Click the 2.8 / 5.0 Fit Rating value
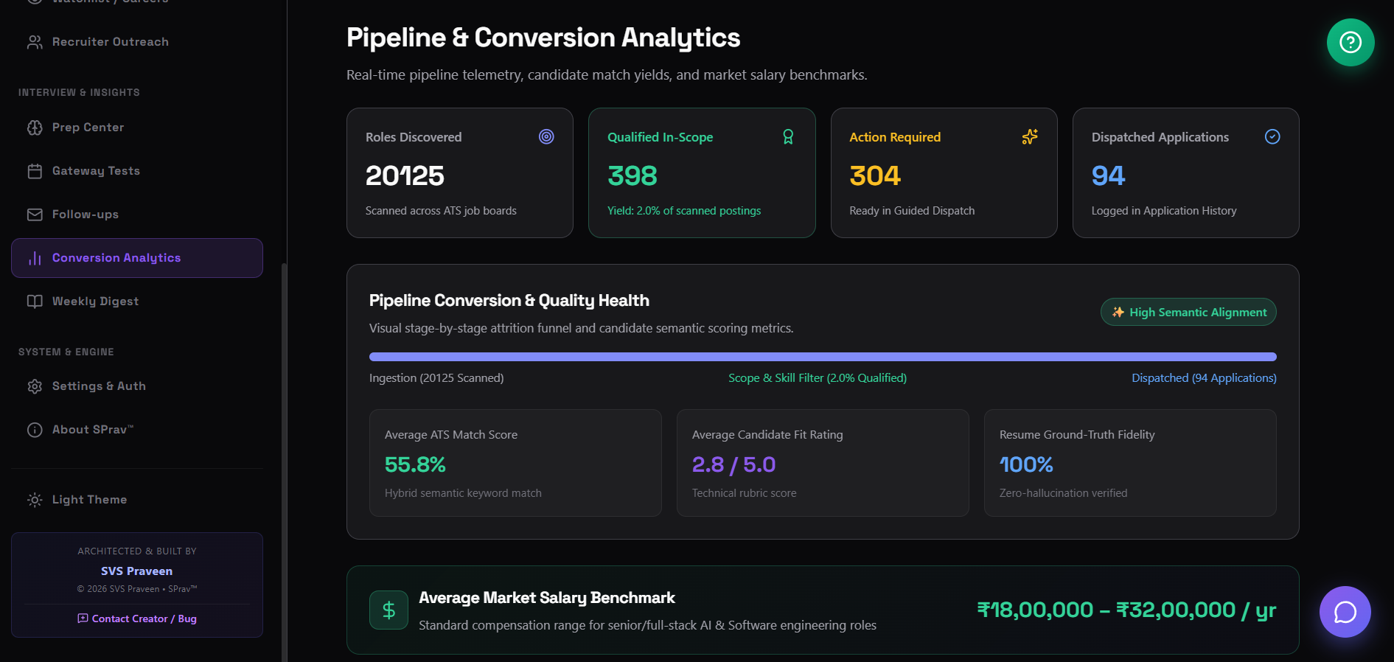This screenshot has height=662, width=1394. [x=733, y=464]
